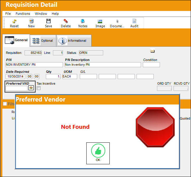Click the Preferred VND text field
Image resolution: width=191 pixels, height=177 pixels.
(x=17, y=88)
